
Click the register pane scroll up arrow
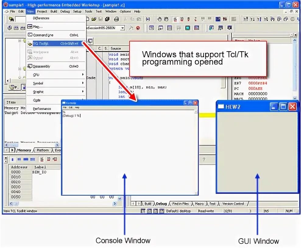[x=295, y=40]
